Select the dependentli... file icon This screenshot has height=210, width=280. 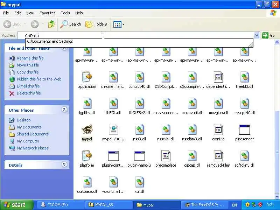click(x=218, y=77)
